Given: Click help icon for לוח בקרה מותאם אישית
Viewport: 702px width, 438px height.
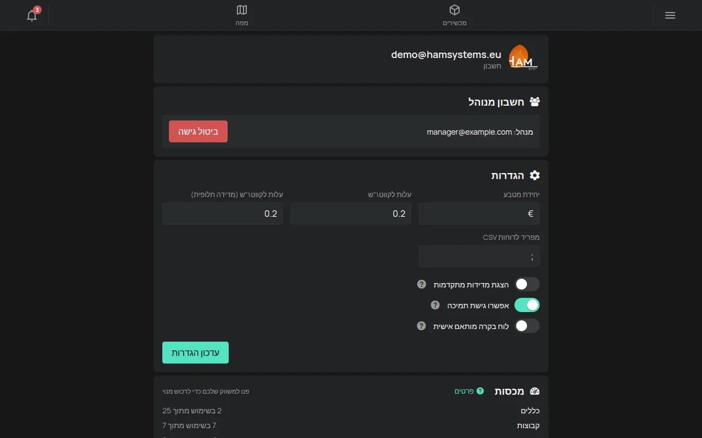Looking at the screenshot, I should [x=422, y=326].
